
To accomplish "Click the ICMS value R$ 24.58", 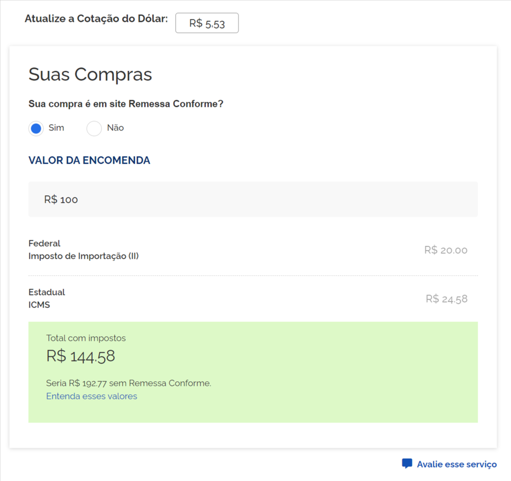I will (x=447, y=299).
